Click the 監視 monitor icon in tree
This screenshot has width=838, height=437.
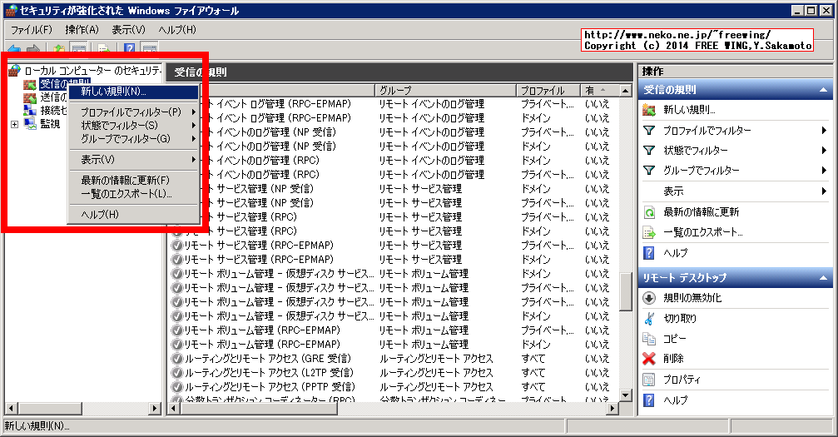pyautogui.click(x=30, y=123)
